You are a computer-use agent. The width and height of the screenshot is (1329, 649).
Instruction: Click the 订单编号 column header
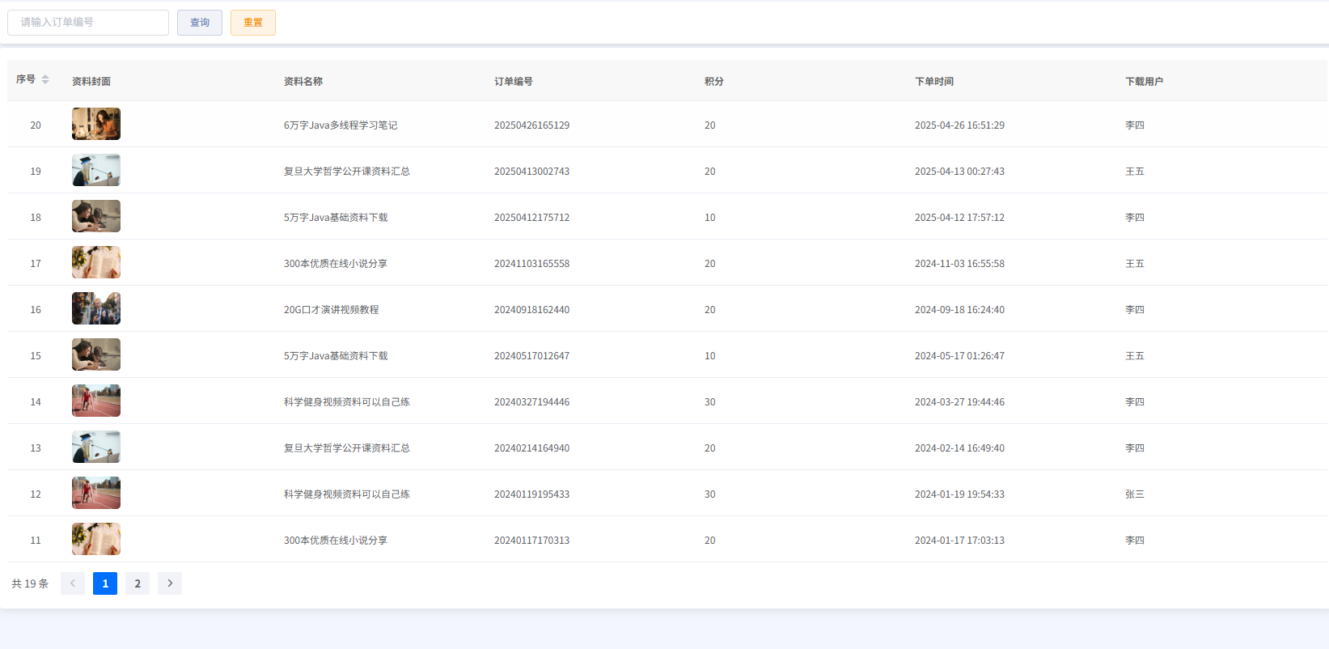click(x=514, y=82)
